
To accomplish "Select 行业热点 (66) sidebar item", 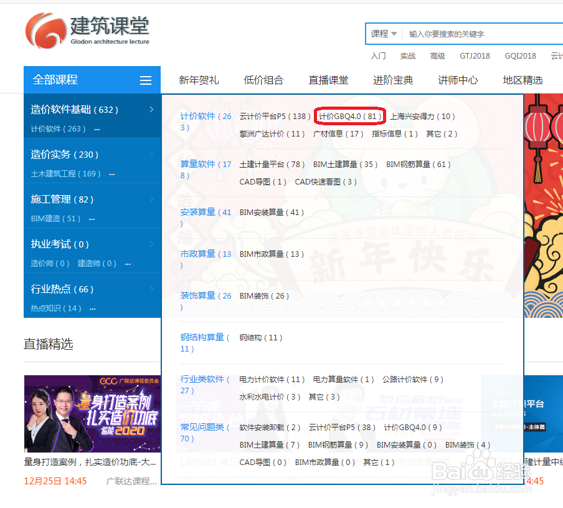I will pos(62,289).
